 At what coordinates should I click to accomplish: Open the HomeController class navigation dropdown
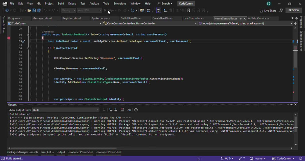[150, 23]
